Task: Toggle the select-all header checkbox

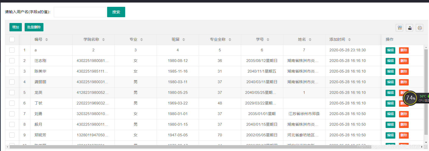Action: tap(12, 39)
